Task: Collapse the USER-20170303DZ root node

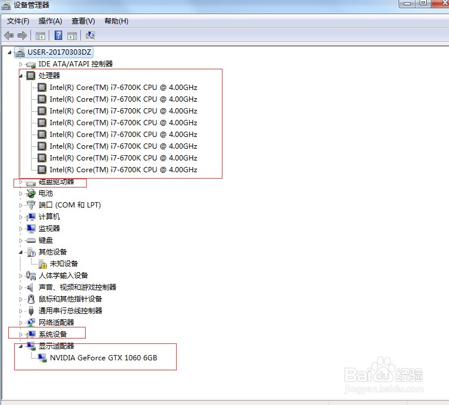Action: pyautogui.click(x=9, y=52)
